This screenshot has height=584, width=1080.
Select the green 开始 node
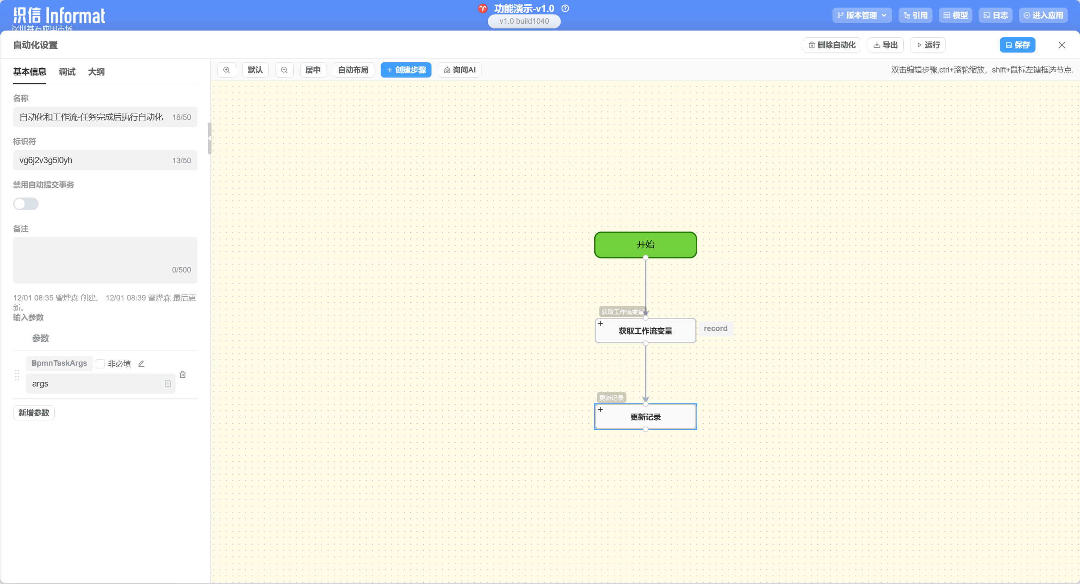(645, 245)
